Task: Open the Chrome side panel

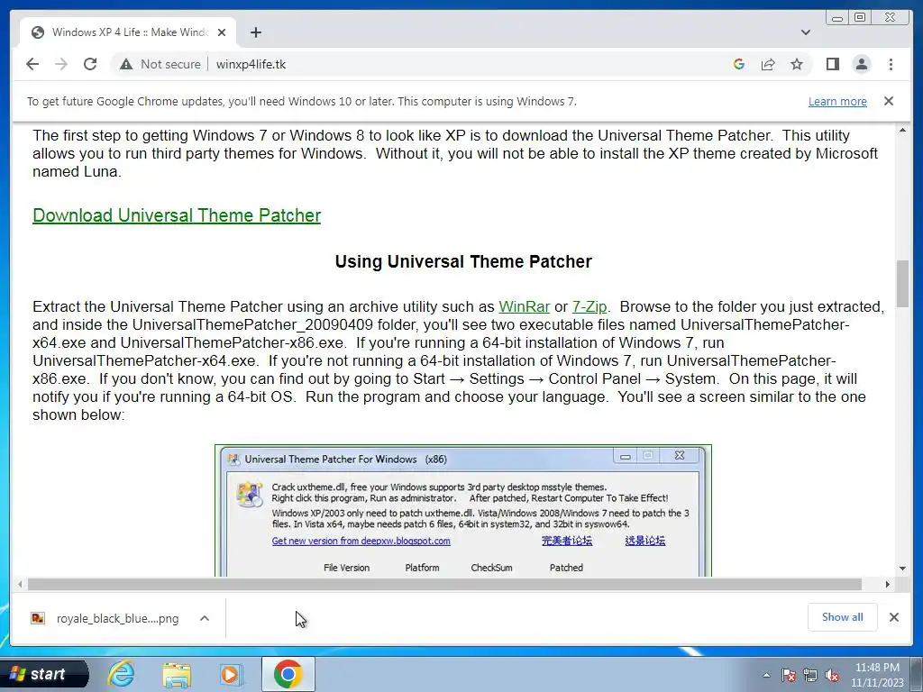Action: point(832,64)
